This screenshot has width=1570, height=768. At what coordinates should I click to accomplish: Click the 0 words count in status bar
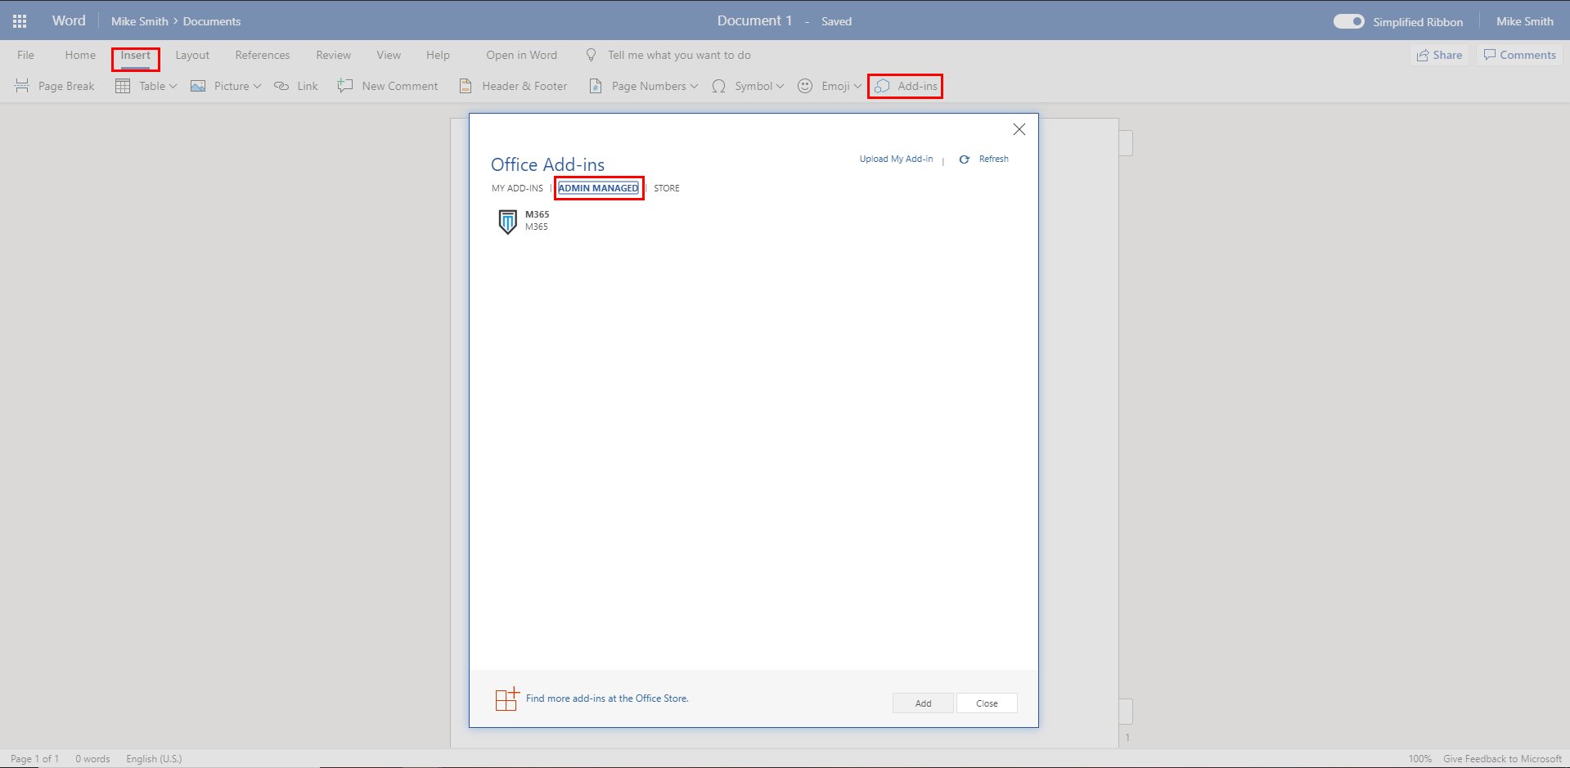(x=92, y=759)
